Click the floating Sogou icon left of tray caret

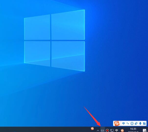pos(92,128)
